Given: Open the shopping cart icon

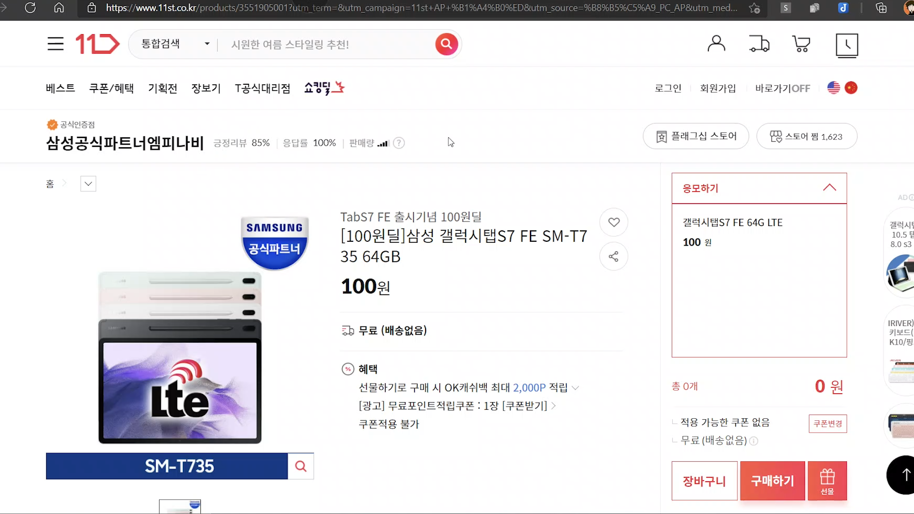Looking at the screenshot, I should click(801, 44).
